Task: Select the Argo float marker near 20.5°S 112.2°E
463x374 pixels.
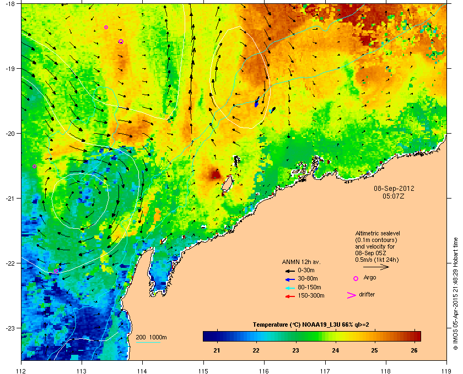Action: pos(34,167)
